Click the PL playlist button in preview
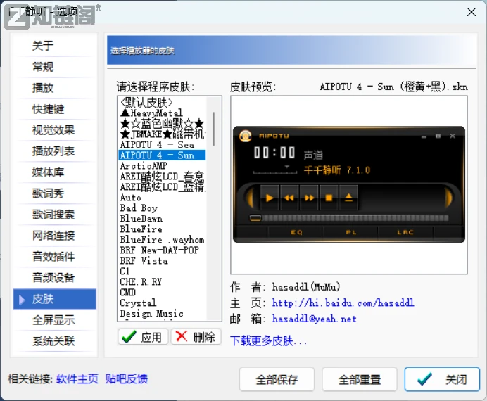 pyautogui.click(x=351, y=232)
